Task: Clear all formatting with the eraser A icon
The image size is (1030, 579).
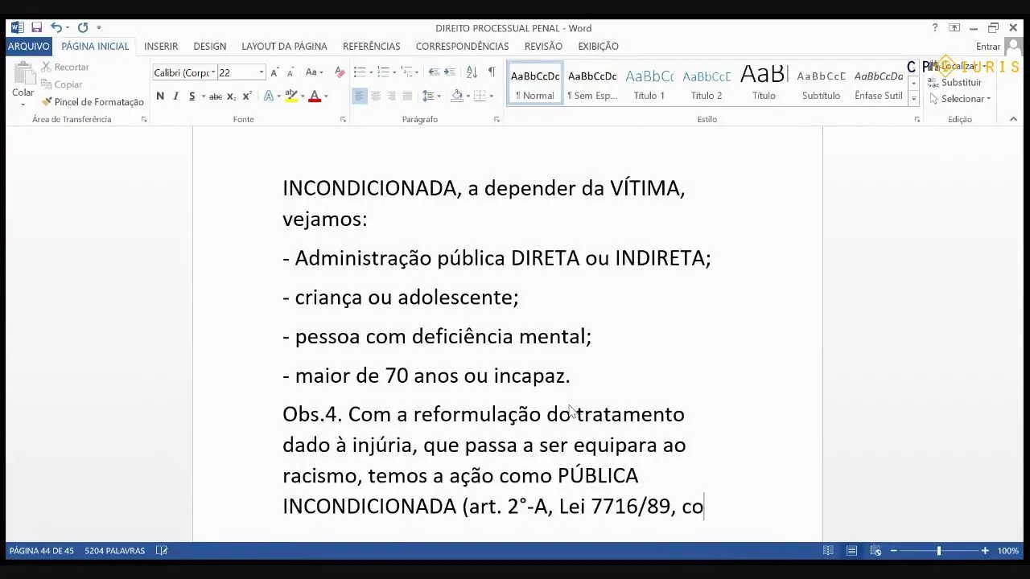Action: point(339,72)
